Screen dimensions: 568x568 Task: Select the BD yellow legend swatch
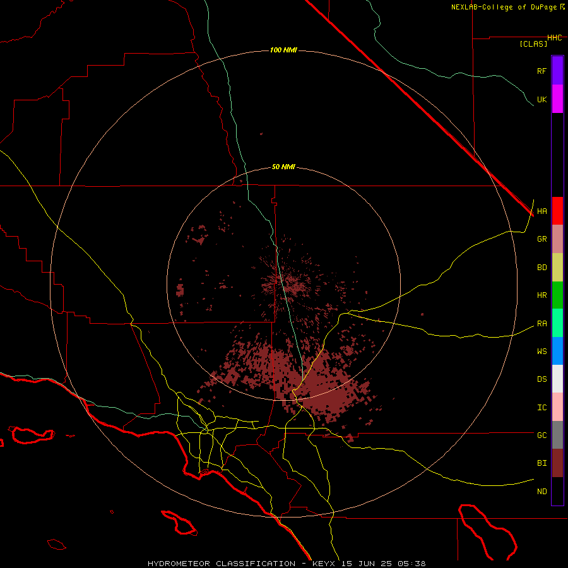tap(557, 268)
